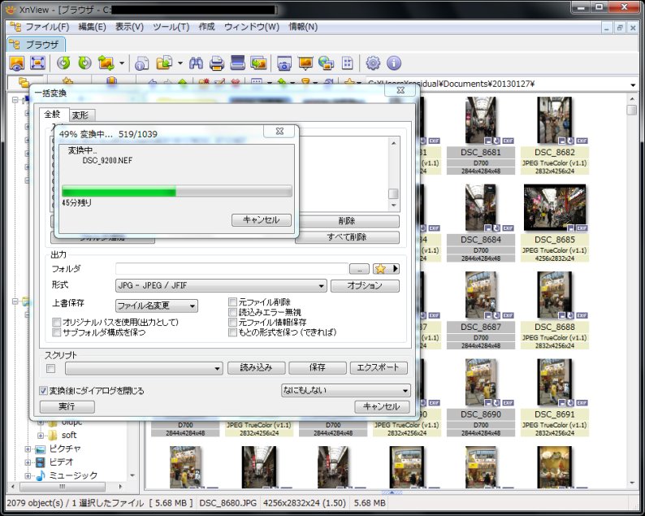Viewport: 645px width, 516px height.
Task: Click the full screen view icon
Action: (37, 63)
